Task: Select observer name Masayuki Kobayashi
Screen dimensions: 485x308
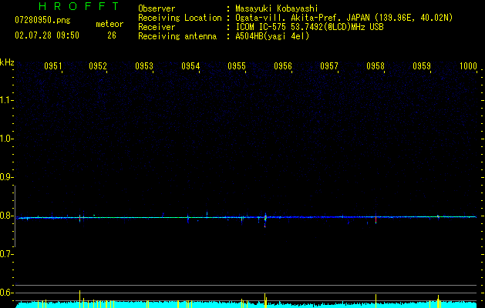Action: coord(276,8)
